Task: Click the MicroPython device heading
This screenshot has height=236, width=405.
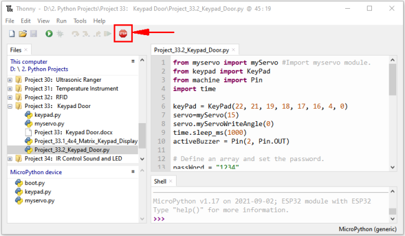Action: click(36, 172)
